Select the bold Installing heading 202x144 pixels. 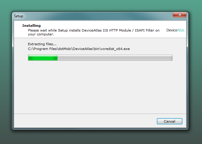(x=31, y=26)
